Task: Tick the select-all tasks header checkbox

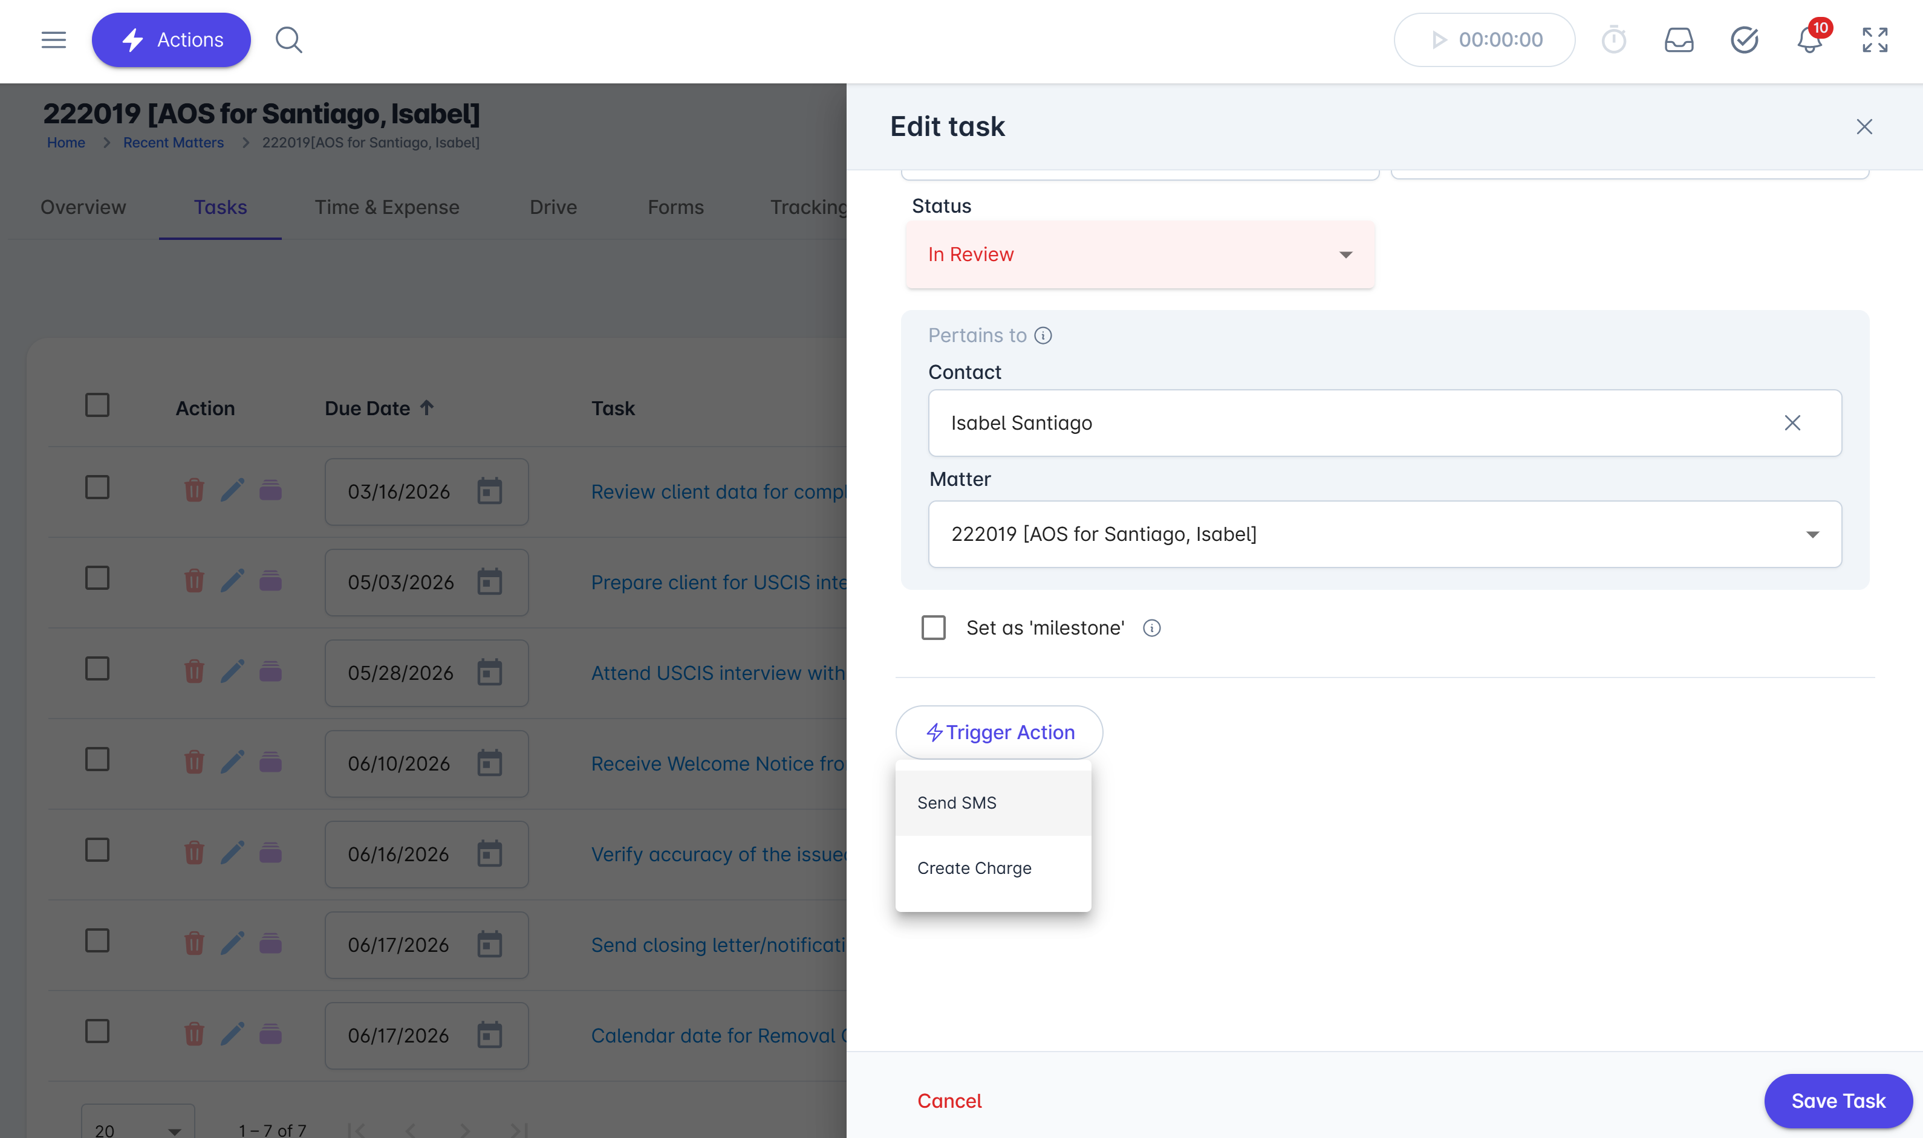Action: coord(97,405)
